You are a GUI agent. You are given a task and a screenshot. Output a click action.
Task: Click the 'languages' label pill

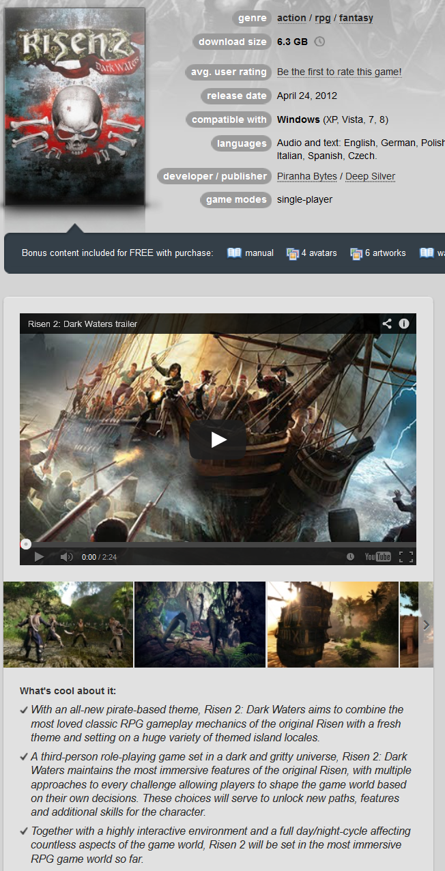pos(242,143)
